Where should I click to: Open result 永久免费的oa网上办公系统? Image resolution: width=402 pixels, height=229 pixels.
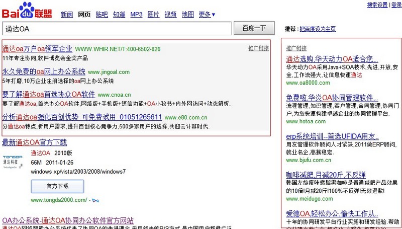point(44,71)
